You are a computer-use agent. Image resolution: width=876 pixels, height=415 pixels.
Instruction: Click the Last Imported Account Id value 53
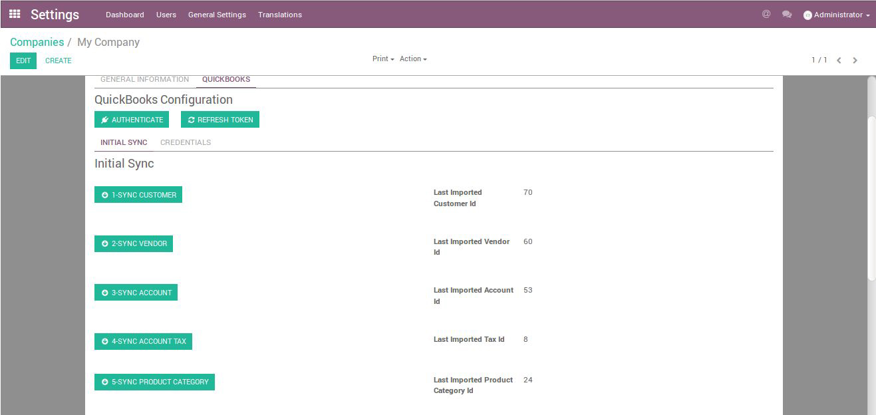click(x=528, y=290)
